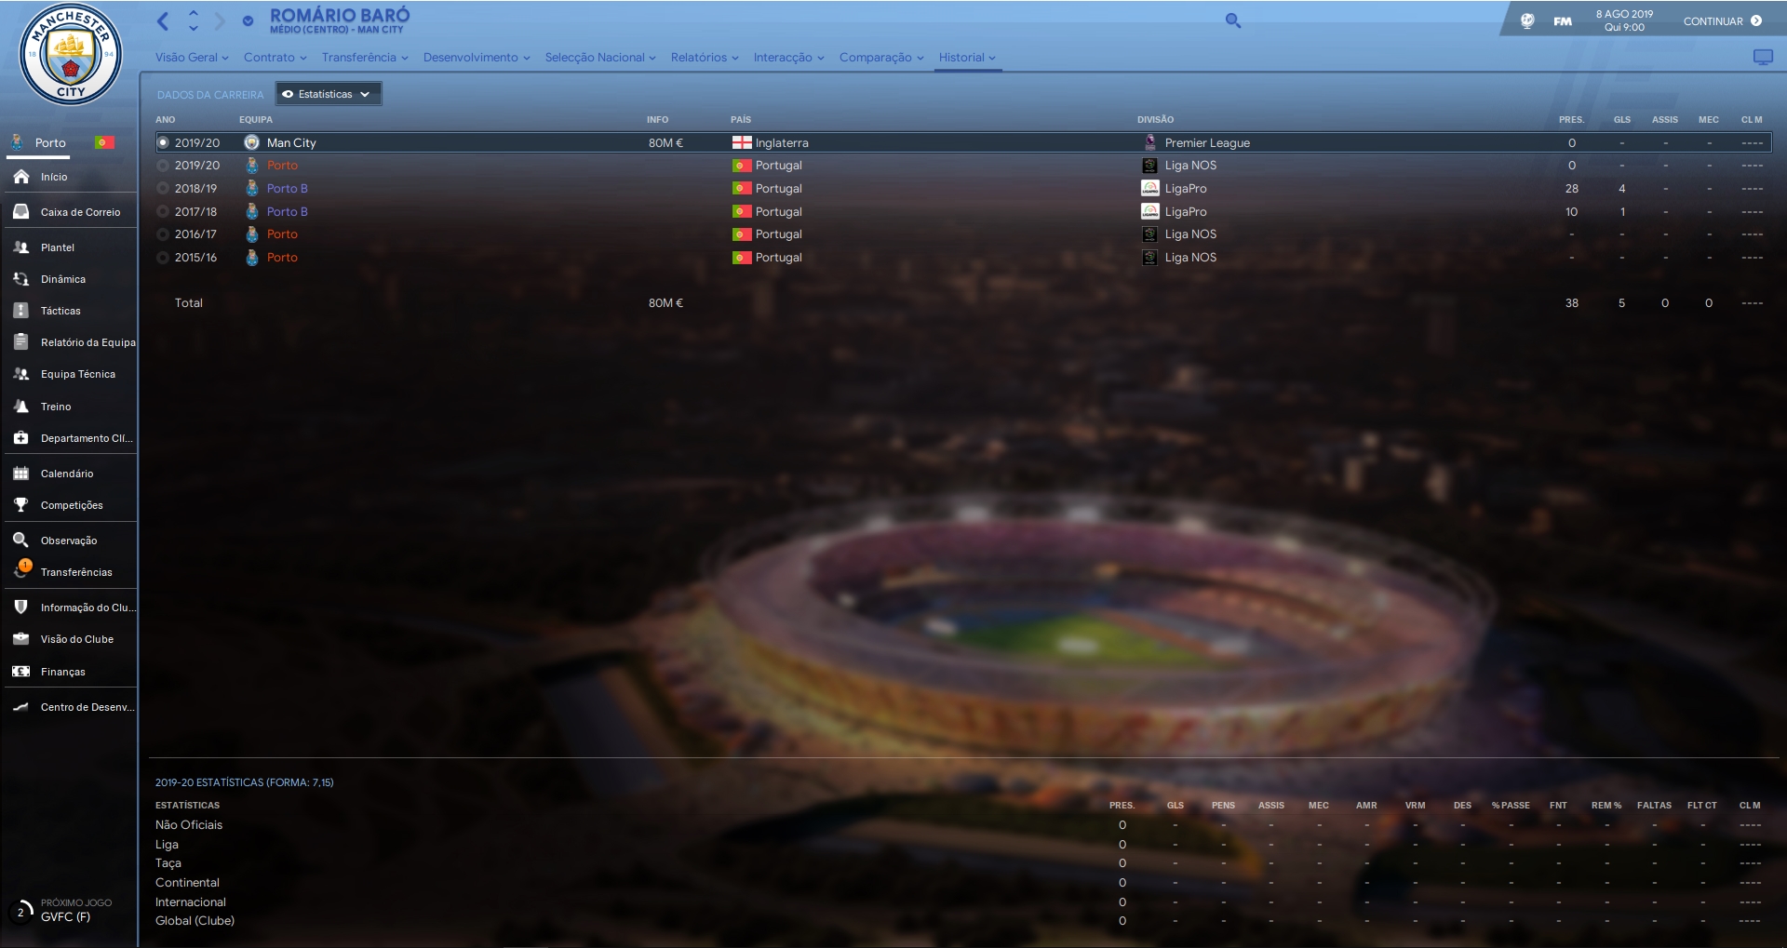
Task: Click the monitor display icon
Action: (1763, 58)
